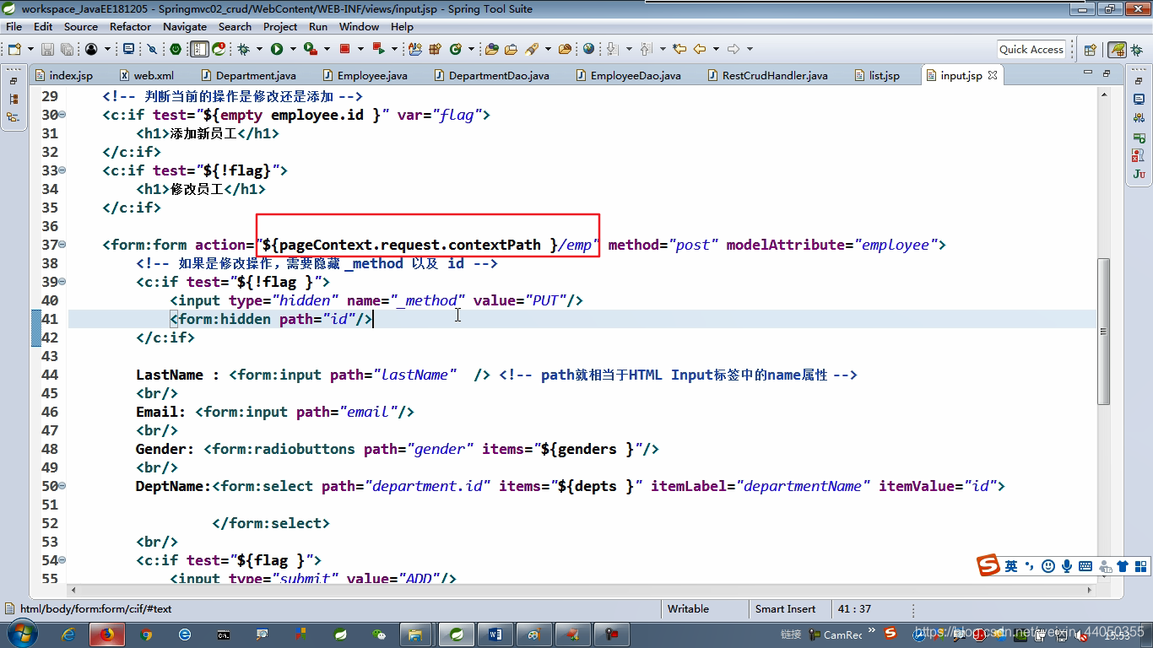
Task: Open the Project menu
Action: [x=280, y=26]
